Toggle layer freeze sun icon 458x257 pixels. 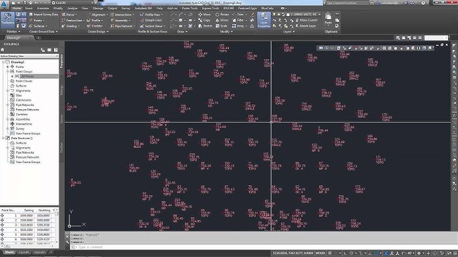(x=278, y=14)
